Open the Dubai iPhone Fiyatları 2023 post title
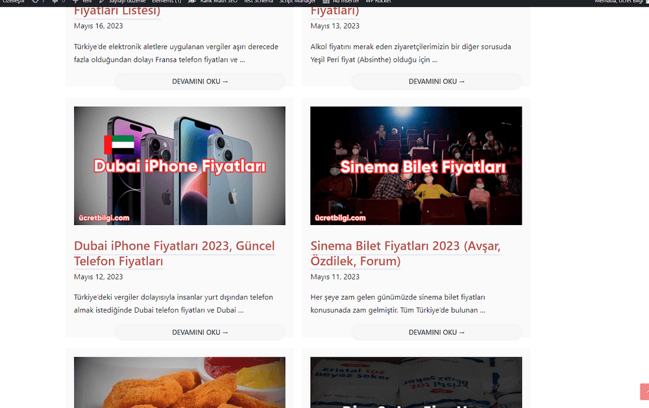This screenshot has height=408, width=649. [174, 253]
